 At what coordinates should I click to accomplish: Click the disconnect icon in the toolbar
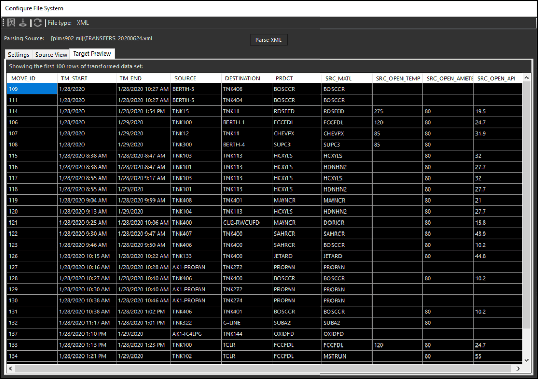coord(11,23)
